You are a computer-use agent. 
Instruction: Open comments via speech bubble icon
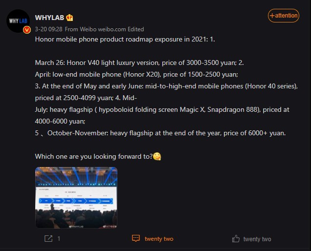[136, 238]
